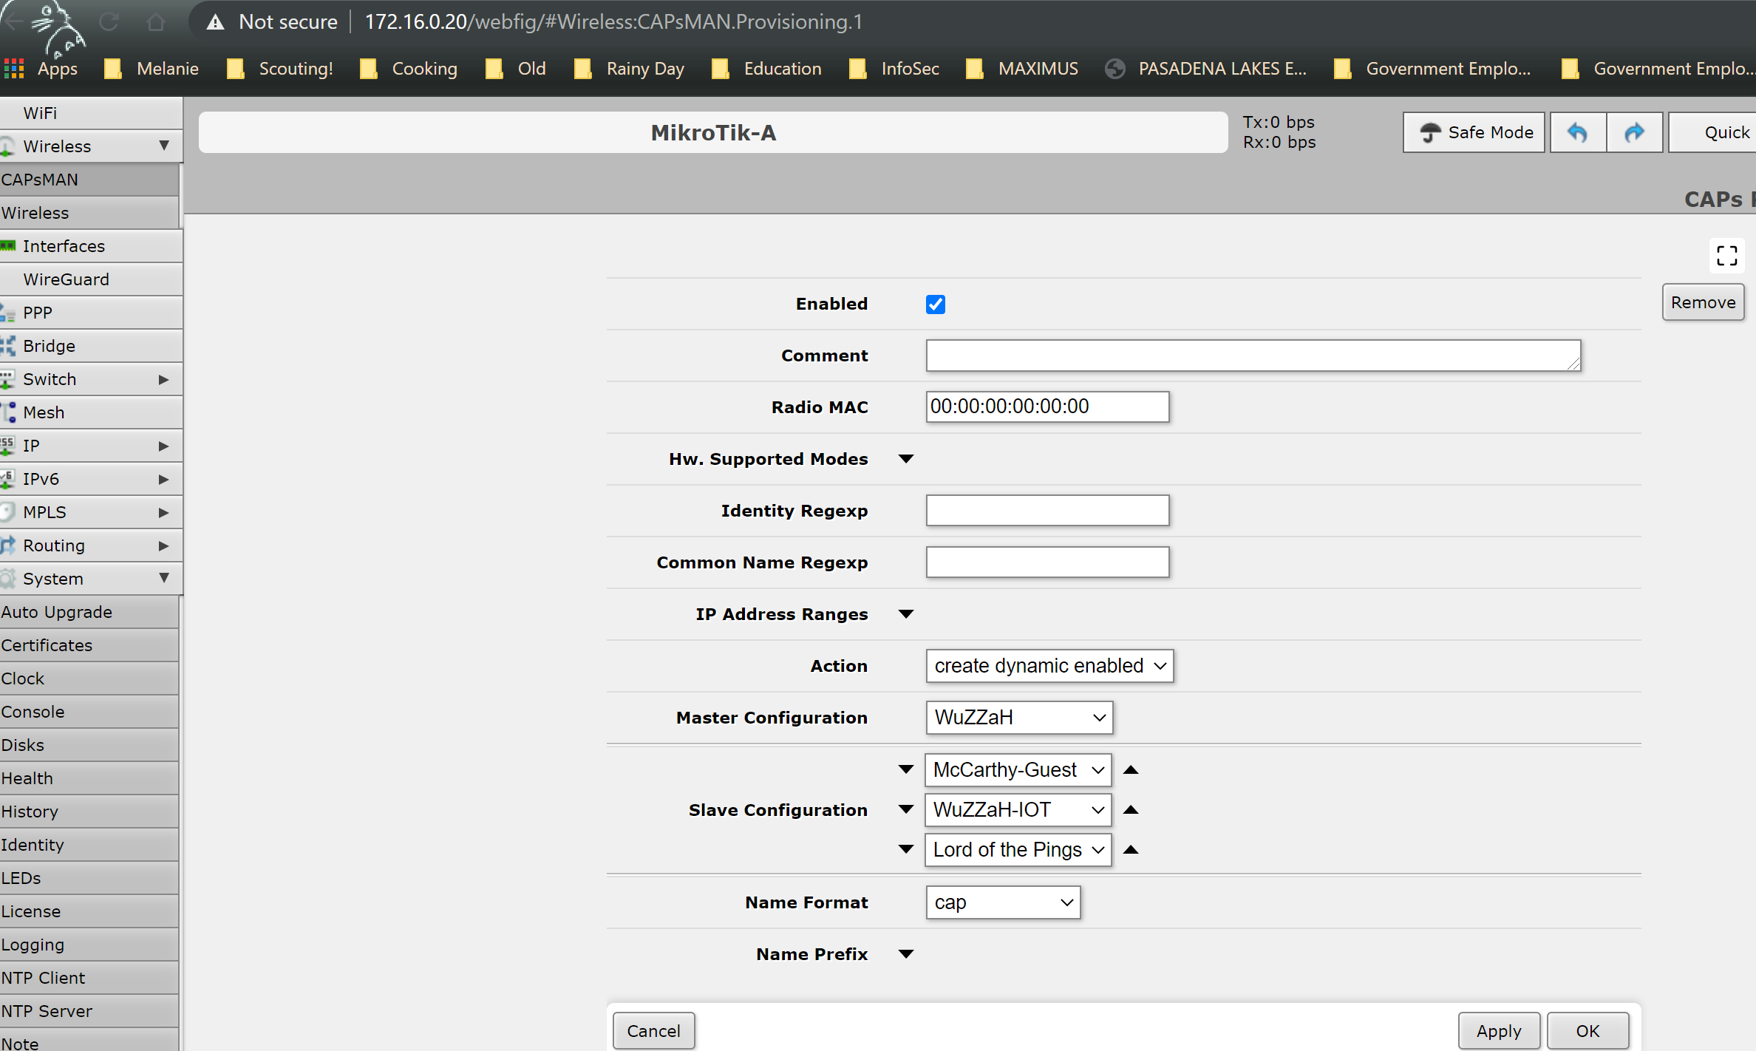Open the Apps grid in bookmarks bar

click(14, 69)
